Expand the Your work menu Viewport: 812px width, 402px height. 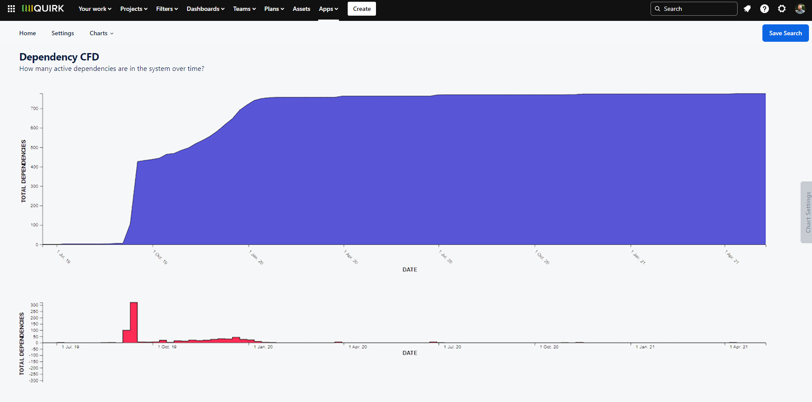(95, 9)
